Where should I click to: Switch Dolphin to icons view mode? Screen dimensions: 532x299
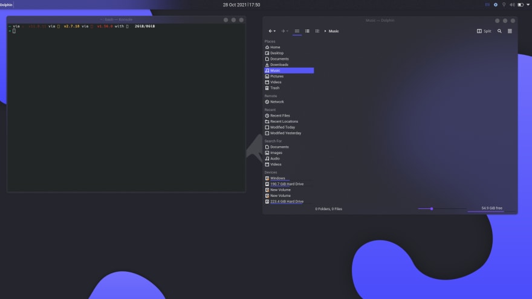point(297,31)
